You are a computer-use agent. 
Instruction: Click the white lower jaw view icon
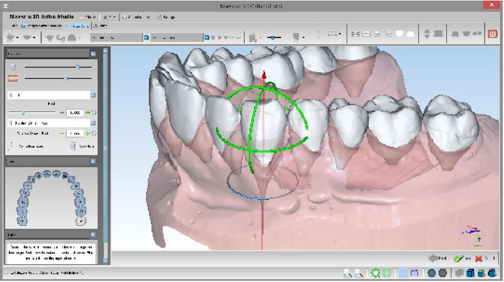click(x=410, y=34)
